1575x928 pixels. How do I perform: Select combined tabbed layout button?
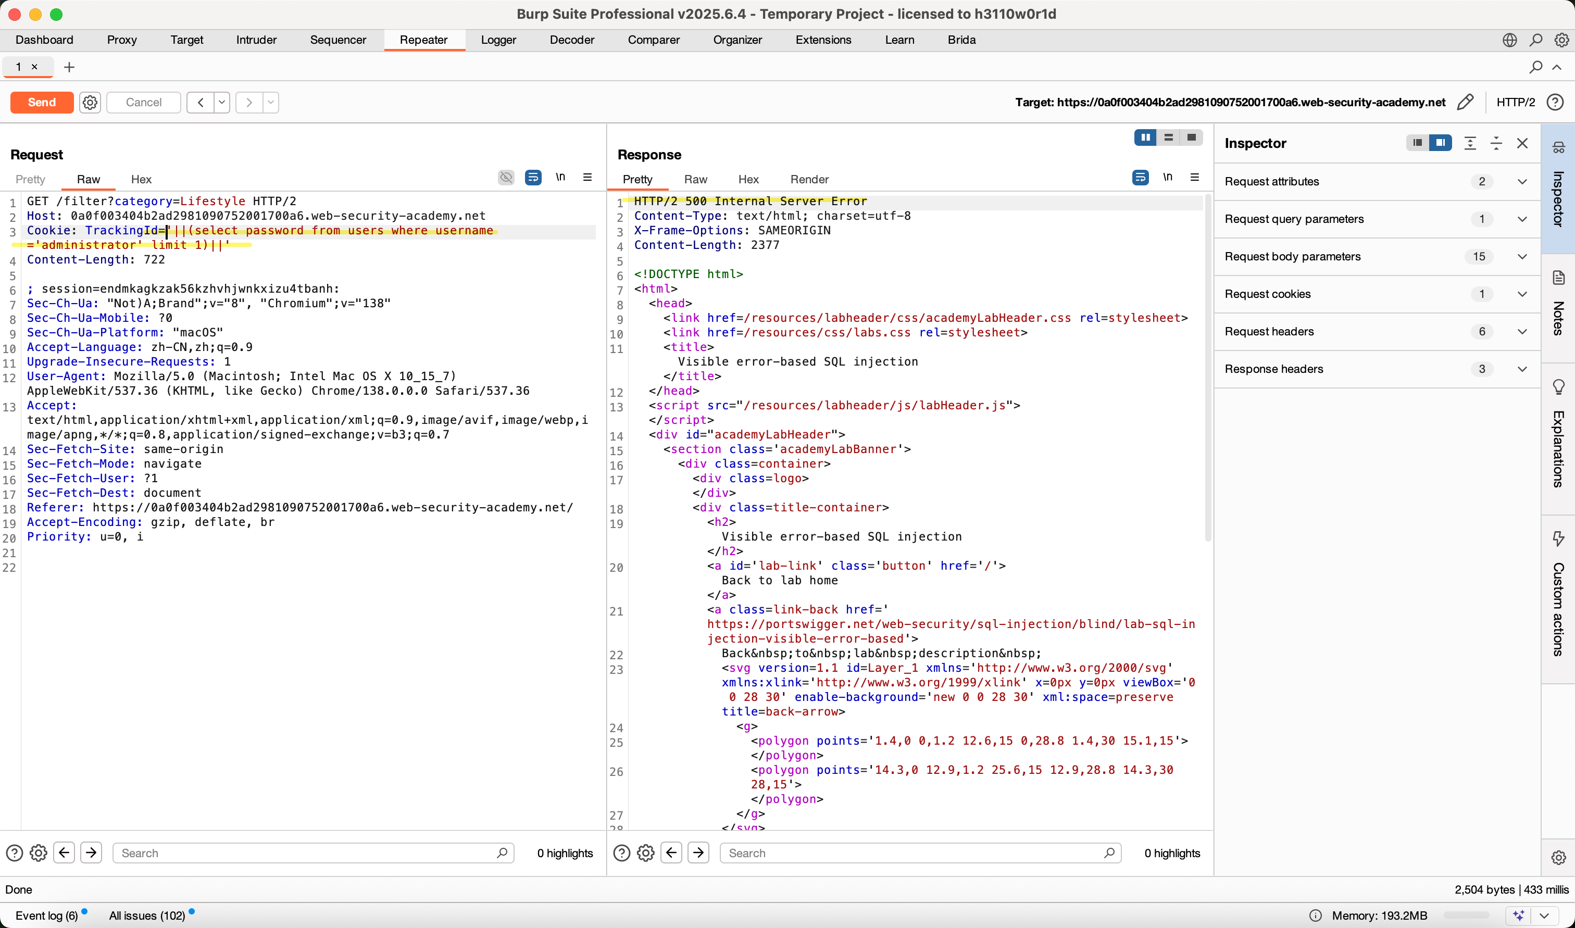tap(1191, 137)
